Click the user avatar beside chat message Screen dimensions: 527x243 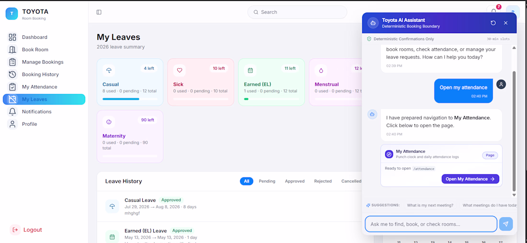point(501,84)
